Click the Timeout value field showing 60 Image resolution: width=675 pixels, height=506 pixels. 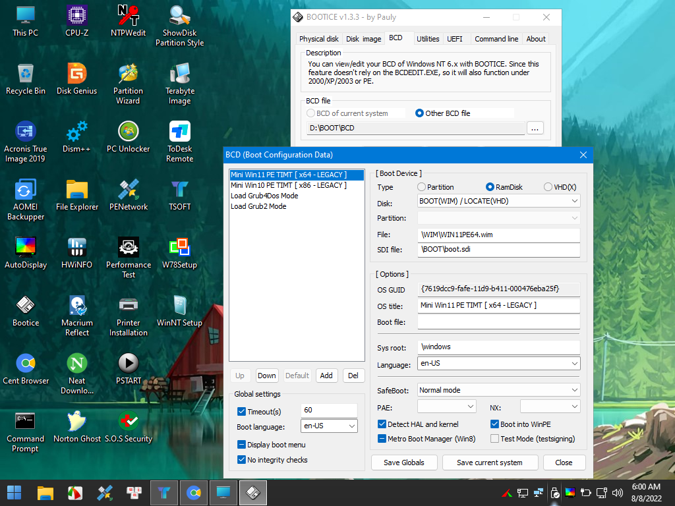pyautogui.click(x=329, y=410)
